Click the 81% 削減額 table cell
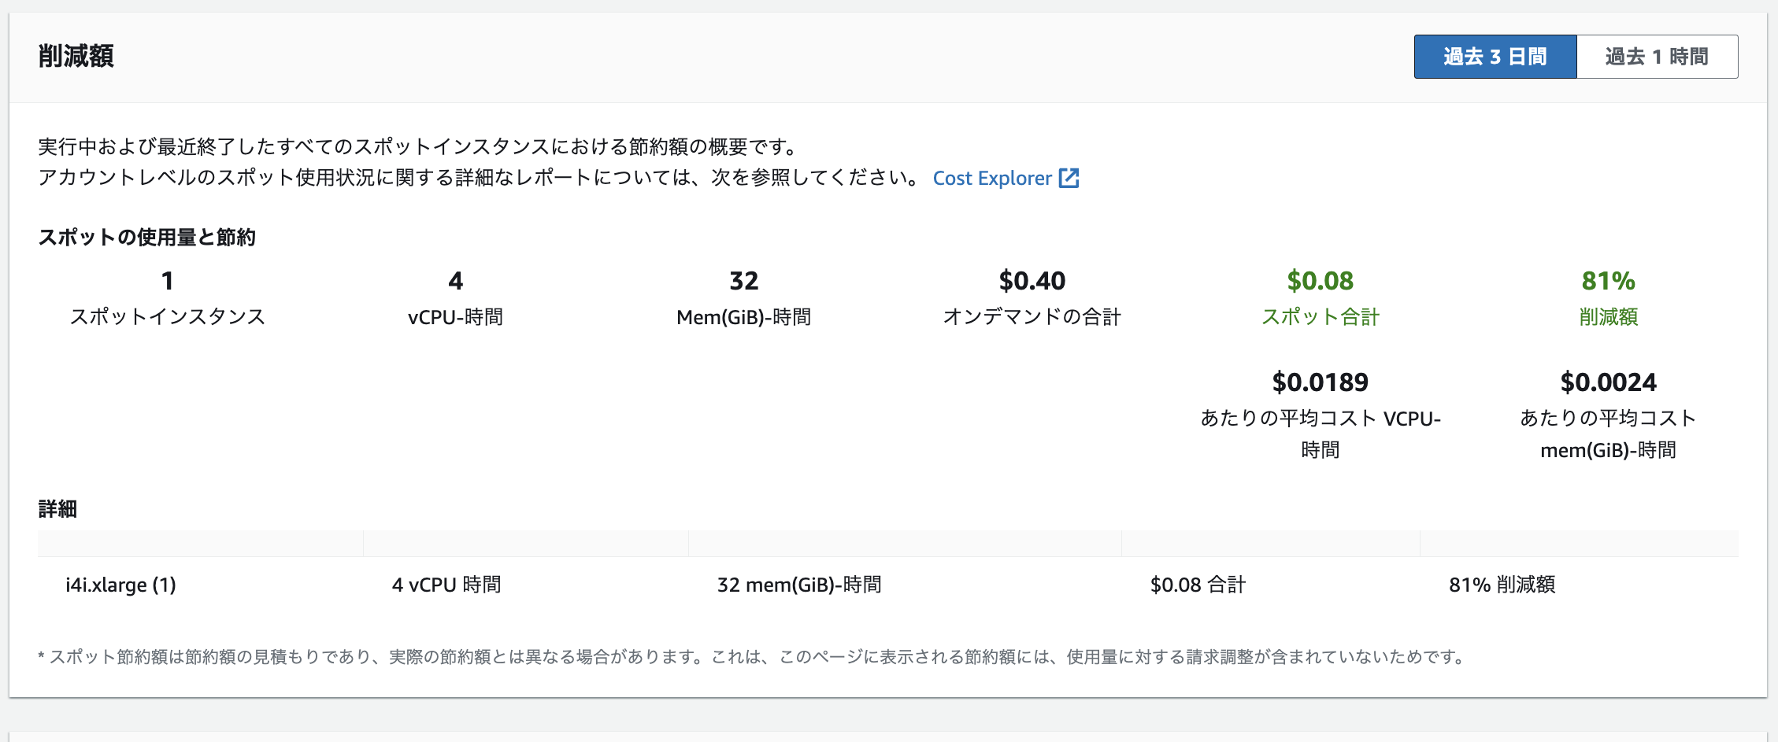This screenshot has width=1778, height=742. pyautogui.click(x=1502, y=585)
